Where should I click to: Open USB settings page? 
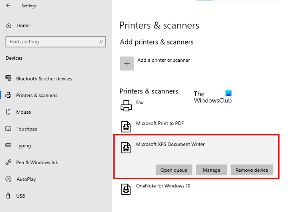point(20,195)
